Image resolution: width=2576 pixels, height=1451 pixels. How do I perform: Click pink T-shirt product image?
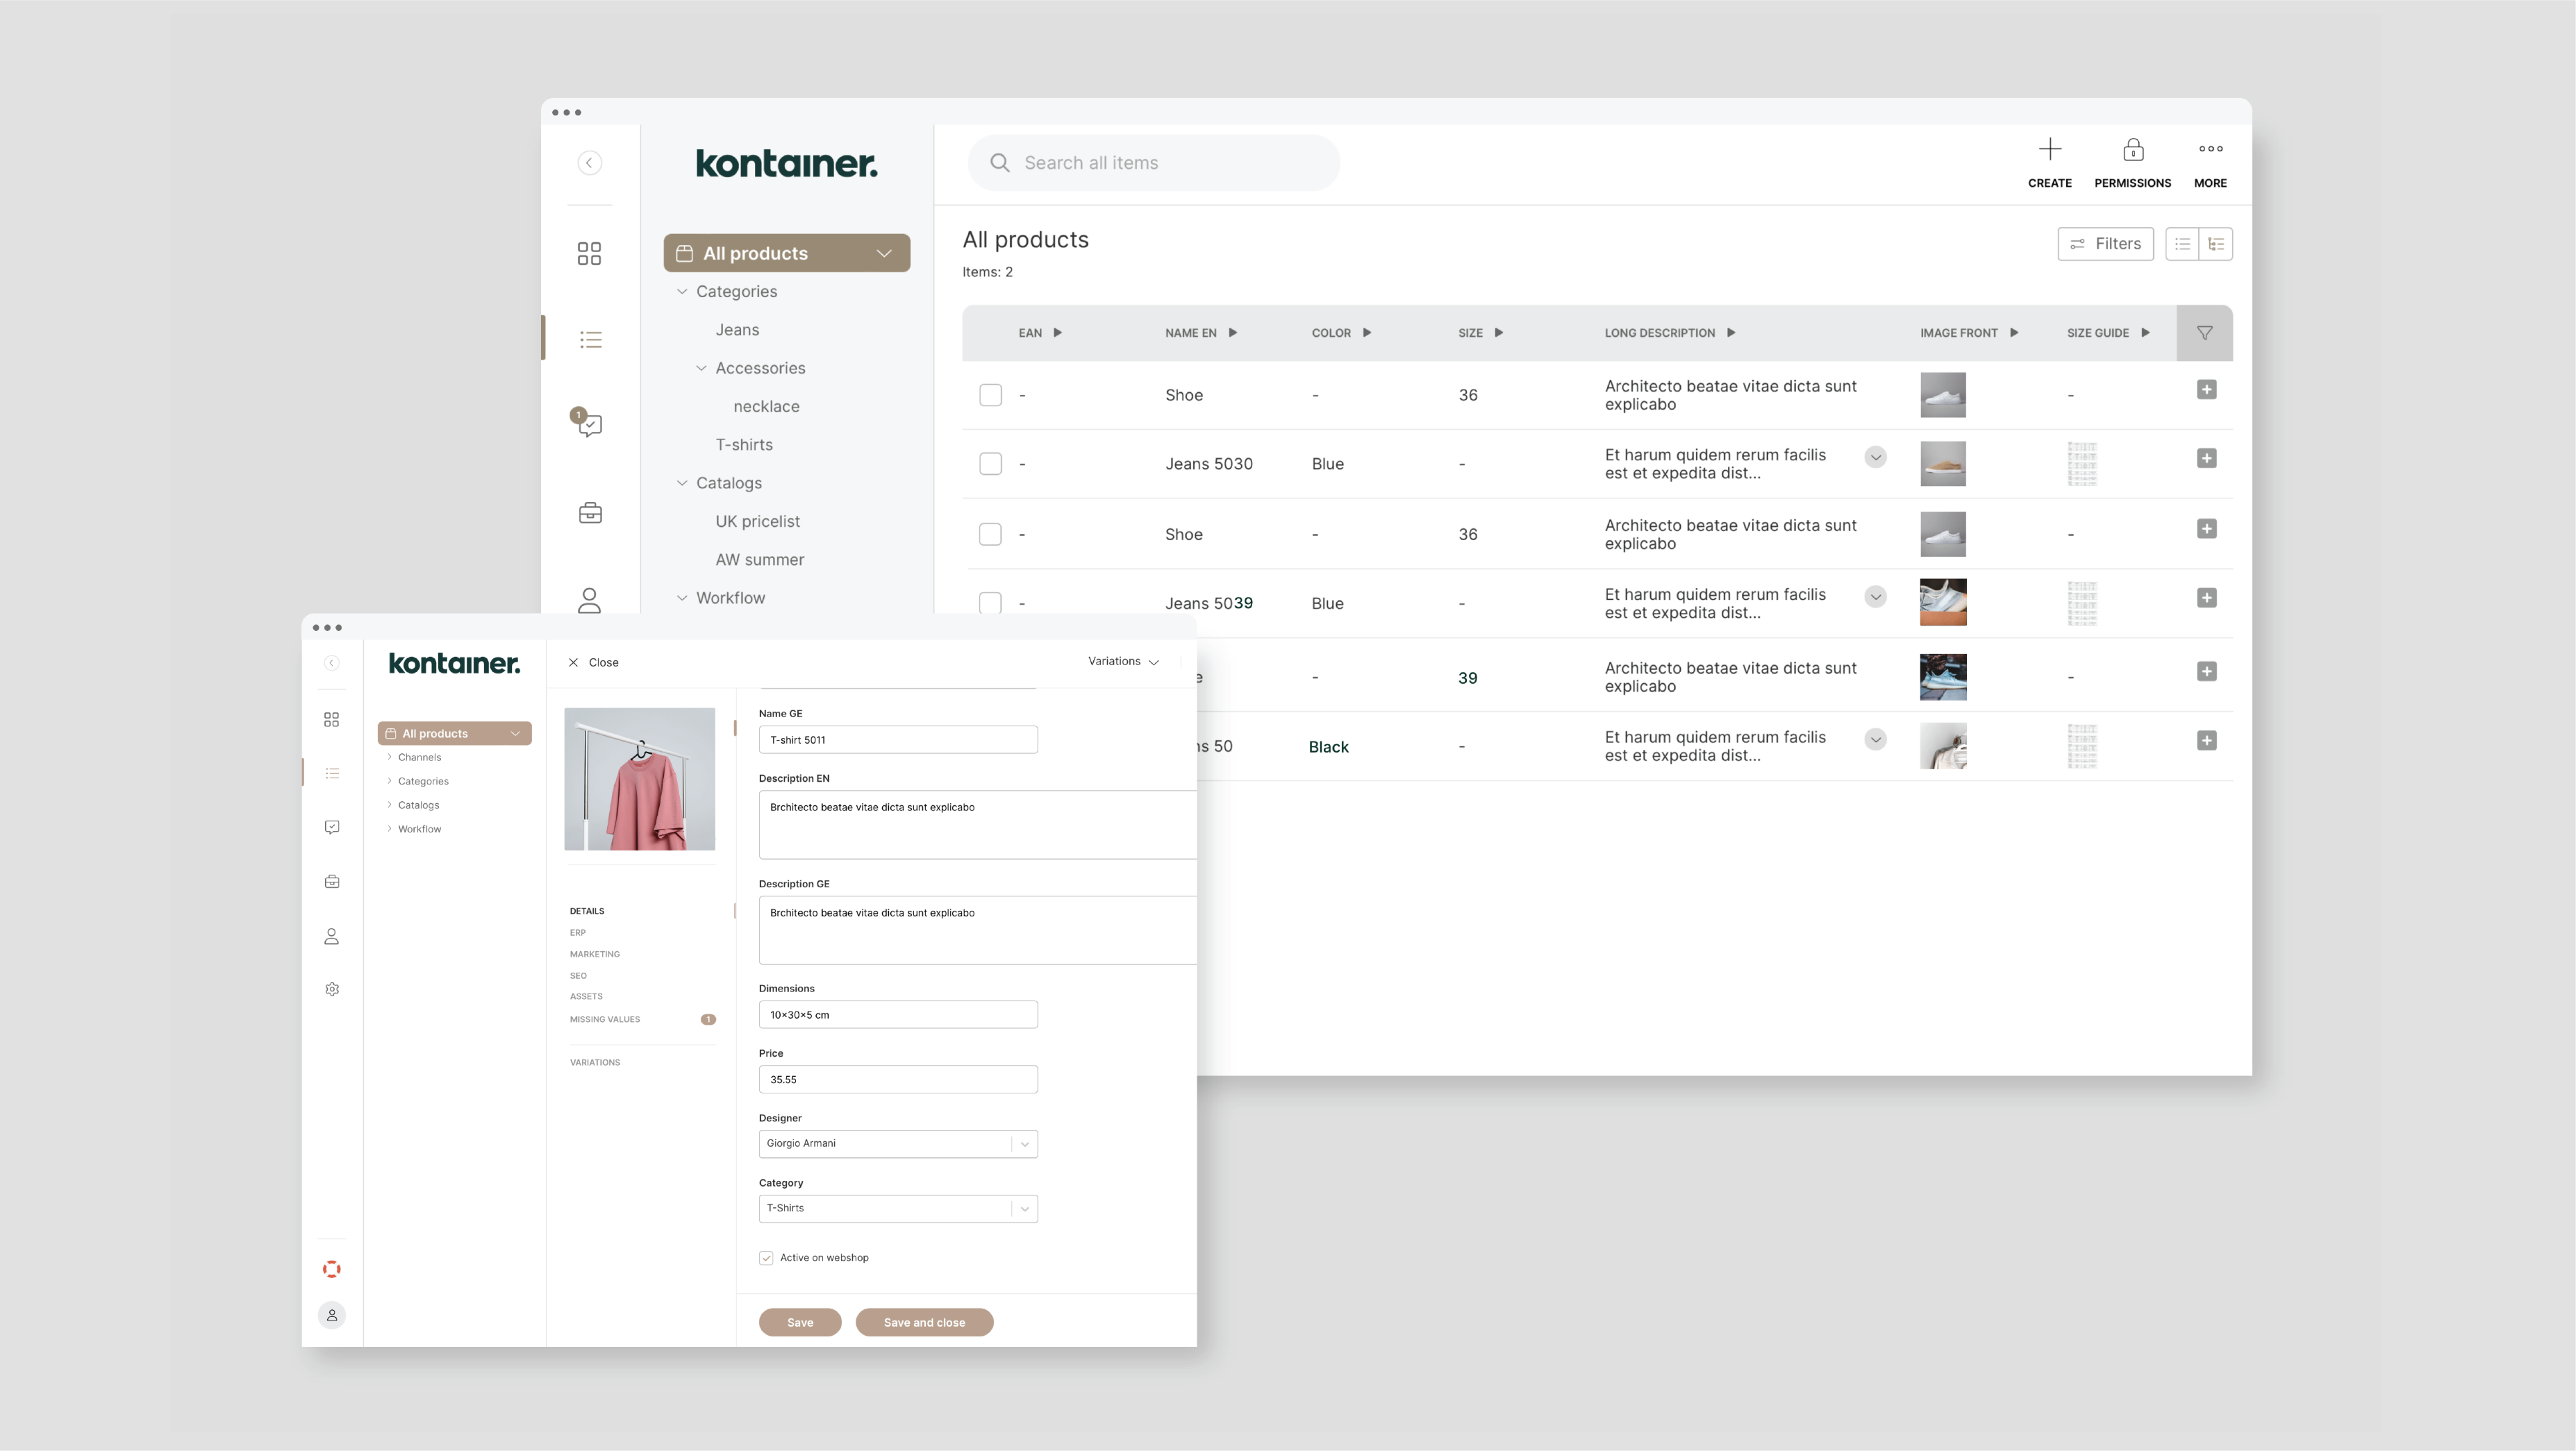coord(640,780)
